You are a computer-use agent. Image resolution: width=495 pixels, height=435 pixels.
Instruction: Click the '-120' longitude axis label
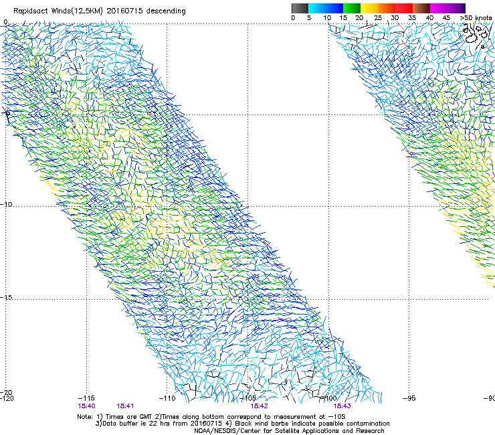(7, 398)
